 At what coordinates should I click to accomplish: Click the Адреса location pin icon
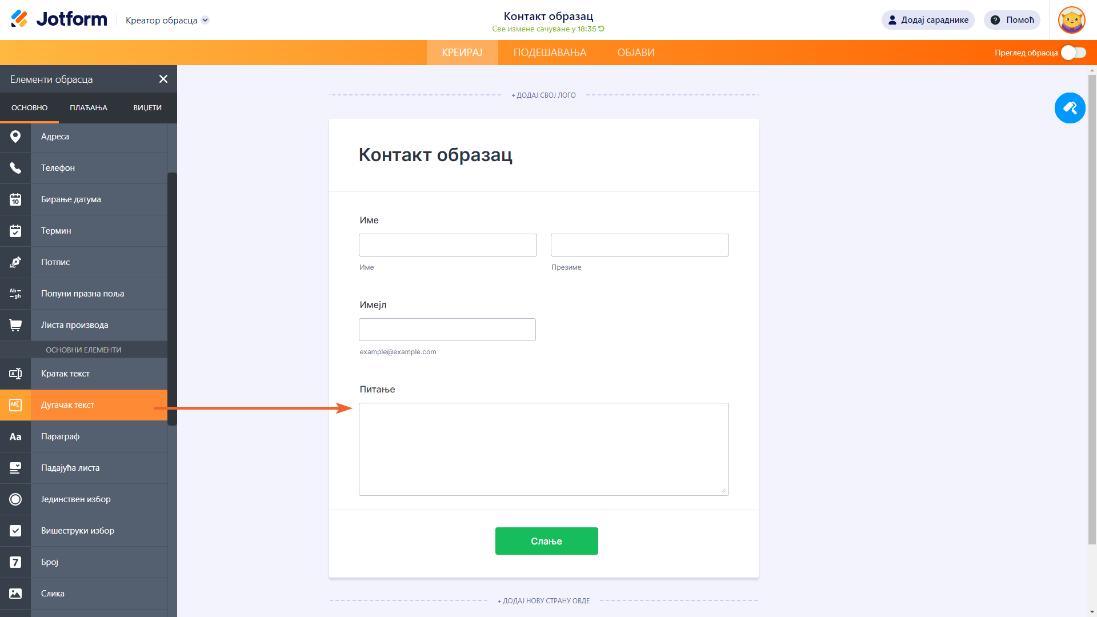[x=15, y=137]
